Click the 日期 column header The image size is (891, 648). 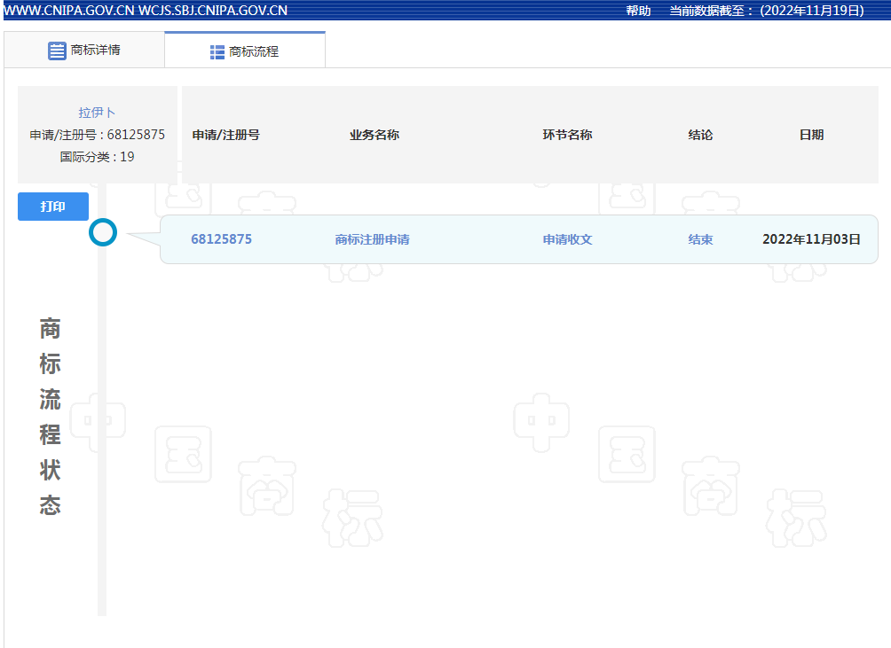(811, 135)
